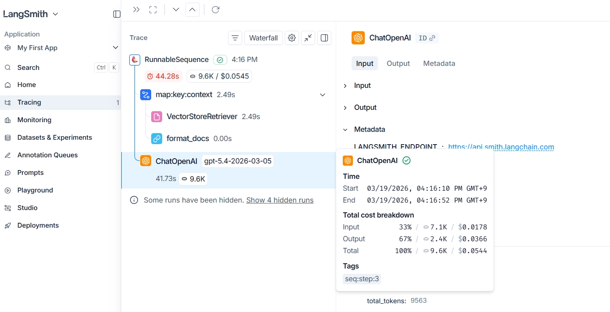610x312 pixels.
Task: Go to previous trace with up chevron
Action: [192, 9]
